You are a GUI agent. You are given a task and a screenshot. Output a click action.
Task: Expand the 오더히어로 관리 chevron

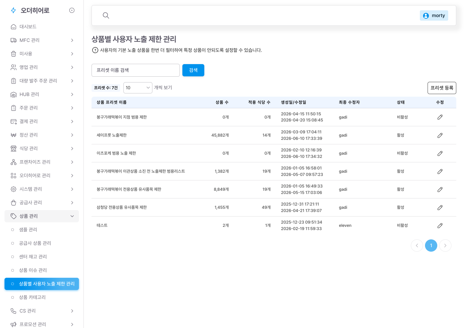[72, 176]
